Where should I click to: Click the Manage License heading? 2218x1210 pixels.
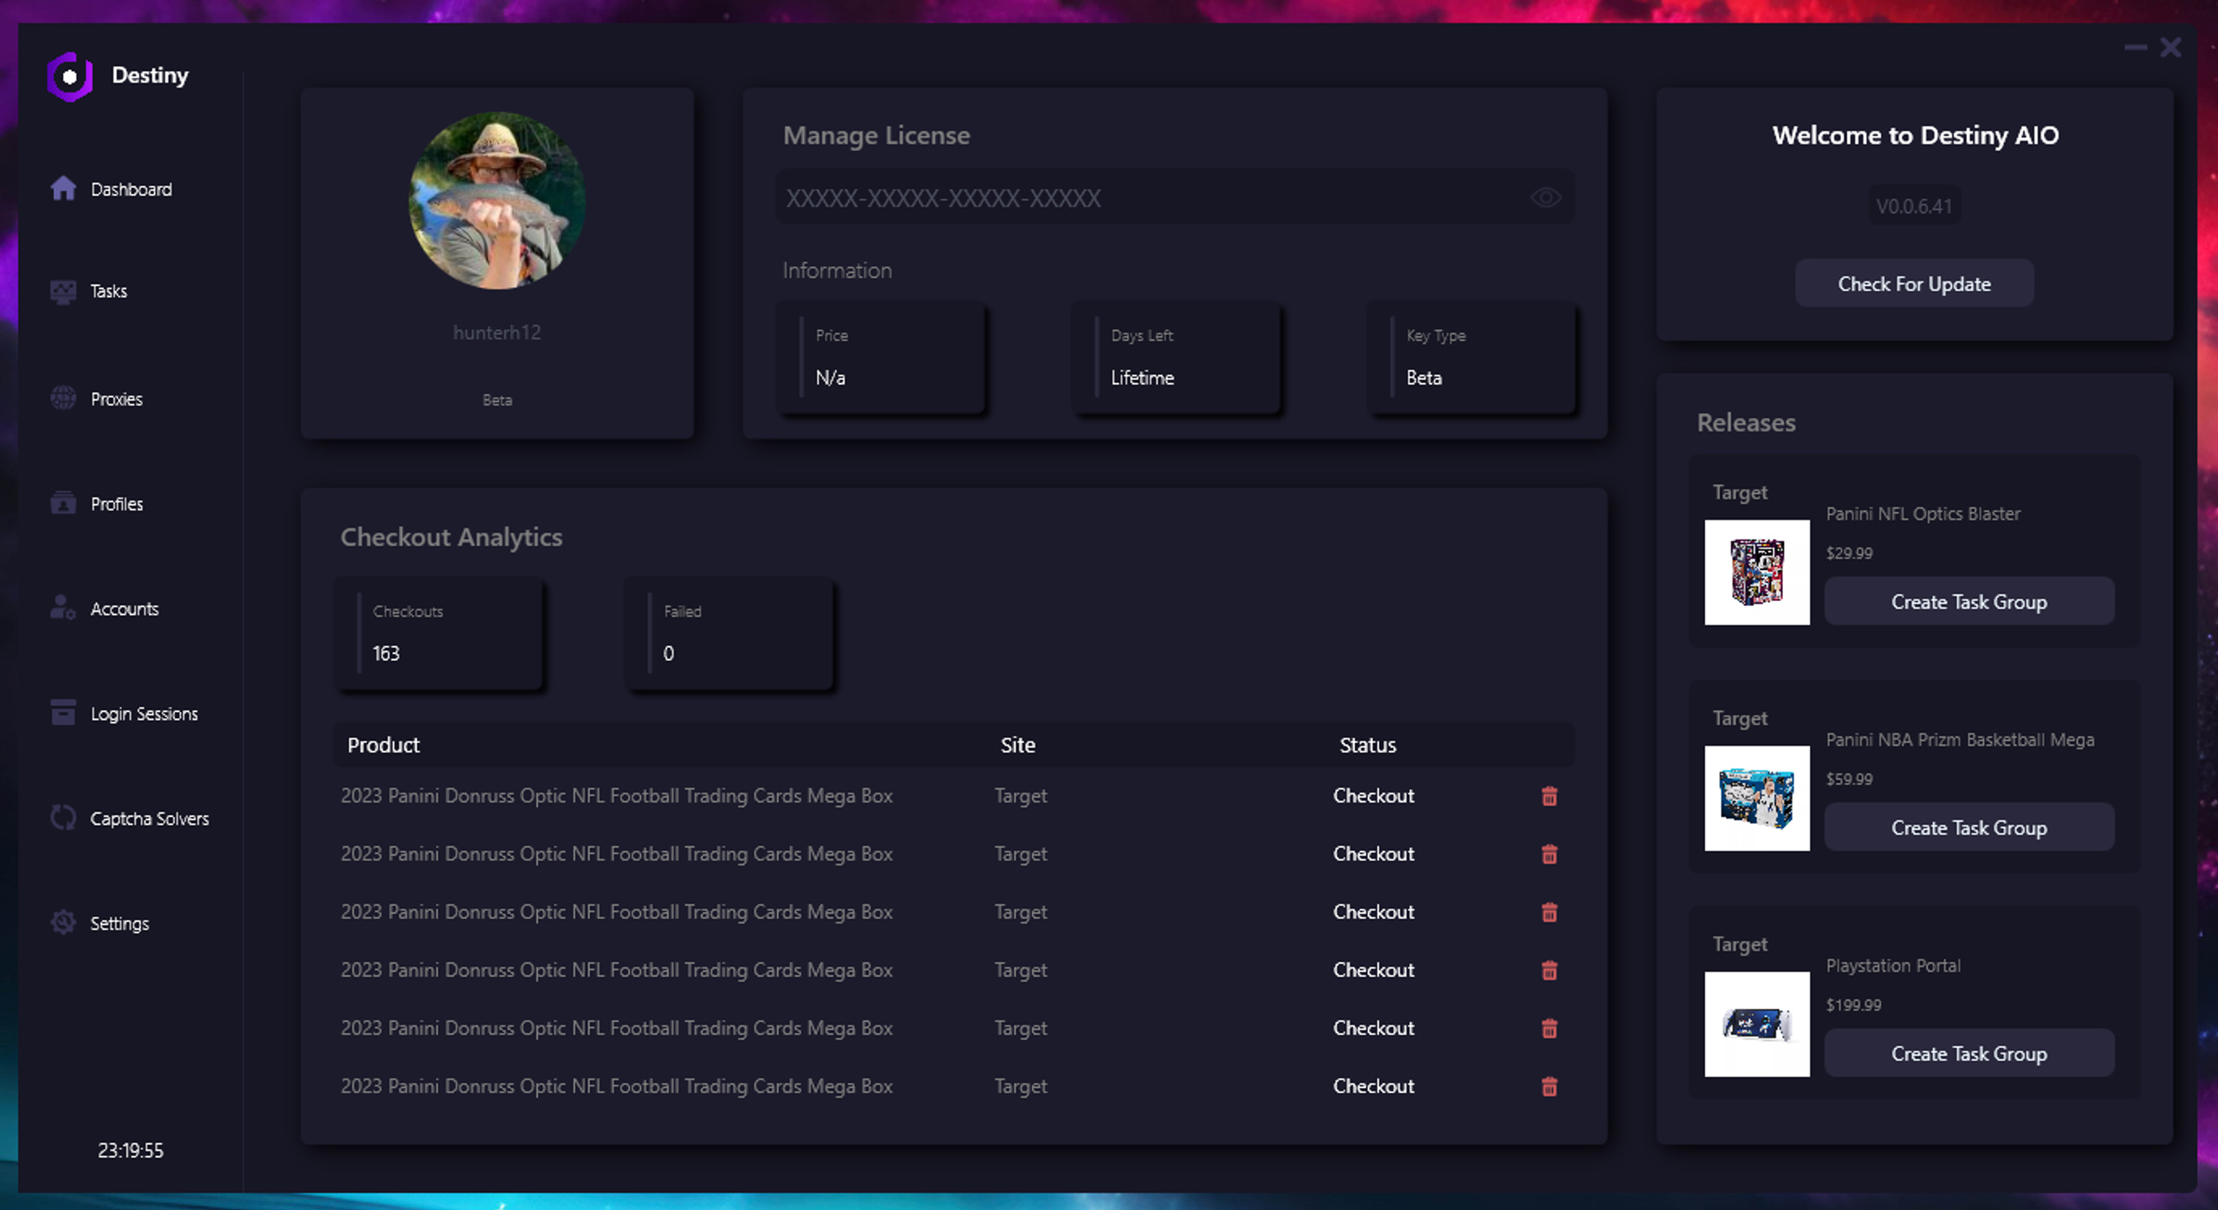coord(876,135)
